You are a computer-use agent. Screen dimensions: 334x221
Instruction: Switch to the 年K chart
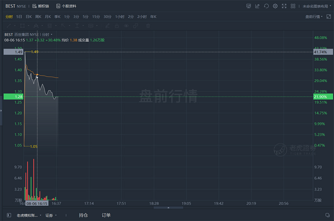tap(153, 17)
